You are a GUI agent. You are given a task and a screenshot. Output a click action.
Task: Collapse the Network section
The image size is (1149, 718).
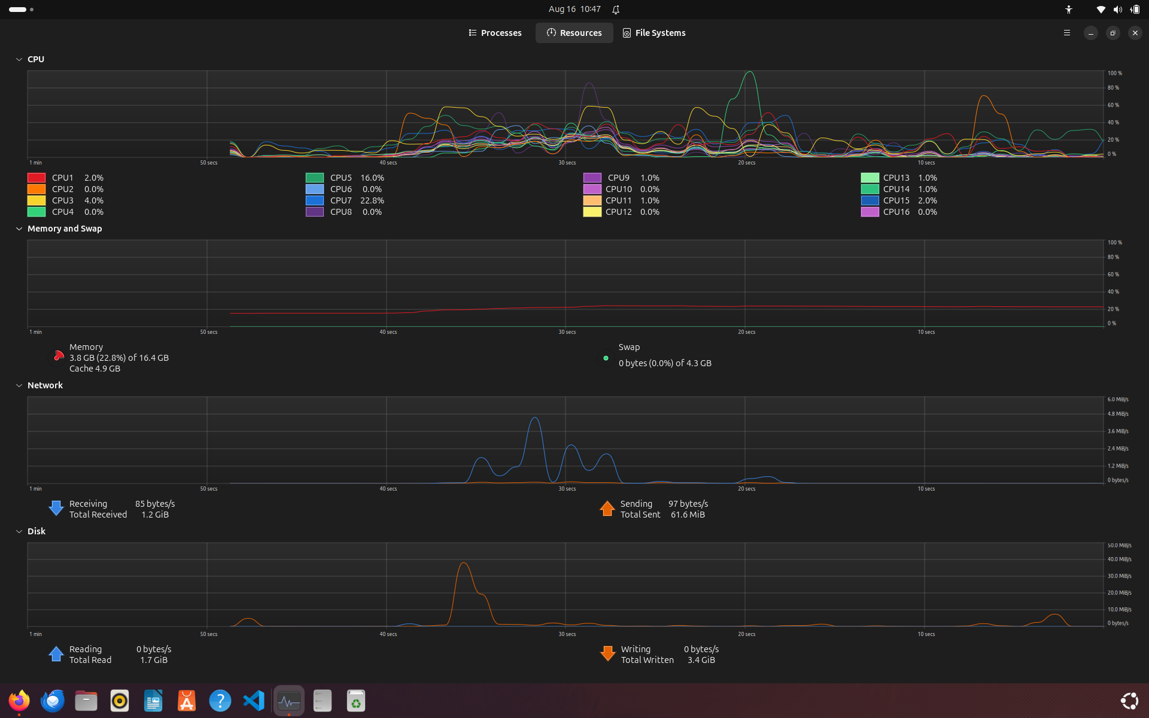pyautogui.click(x=19, y=385)
